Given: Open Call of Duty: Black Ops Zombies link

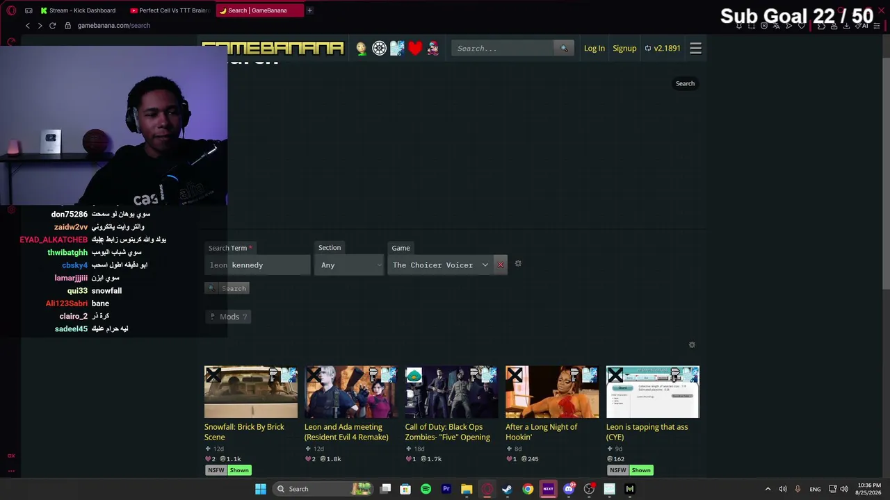Looking at the screenshot, I should pos(448,432).
